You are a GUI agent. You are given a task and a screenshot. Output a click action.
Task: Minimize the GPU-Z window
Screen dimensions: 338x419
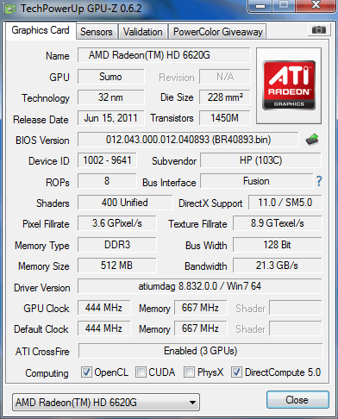(260, 6)
